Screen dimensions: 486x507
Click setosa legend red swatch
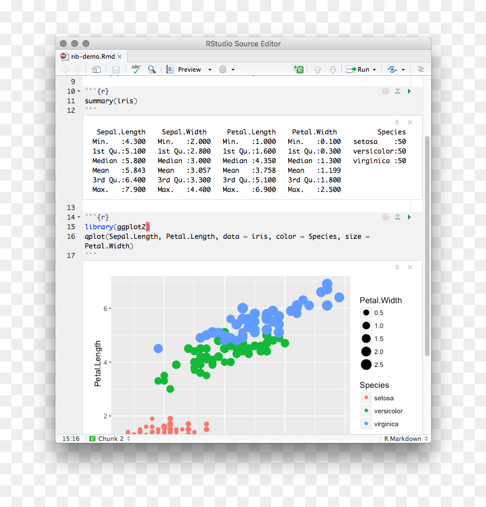click(x=366, y=397)
